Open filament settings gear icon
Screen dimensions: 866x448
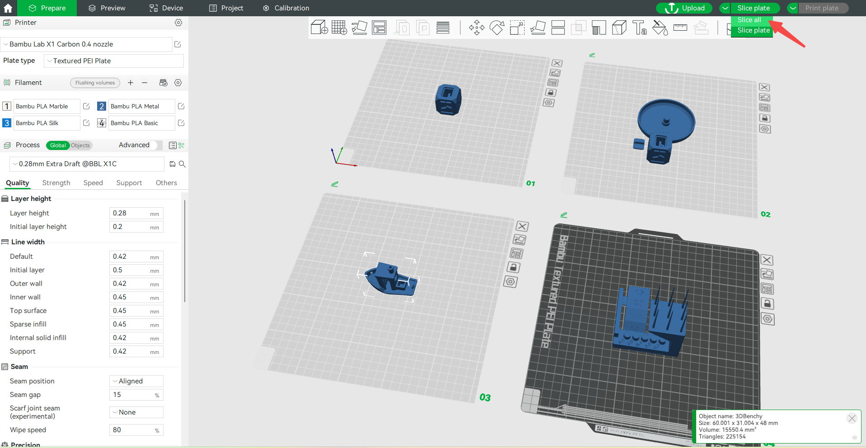pyautogui.click(x=178, y=83)
